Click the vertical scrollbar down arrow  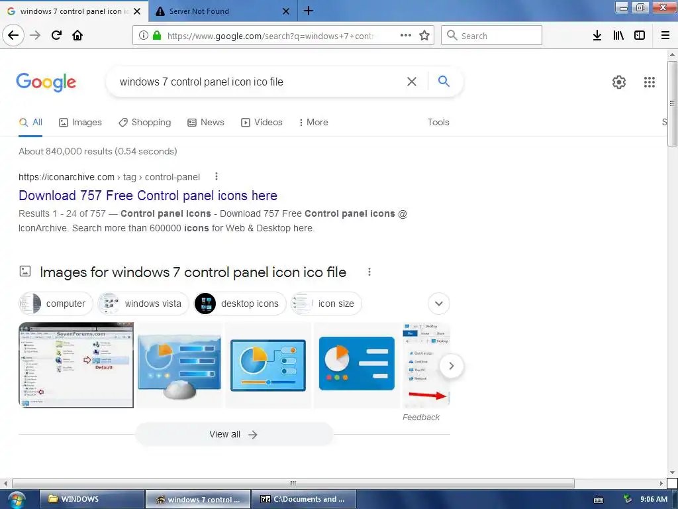pos(672,473)
